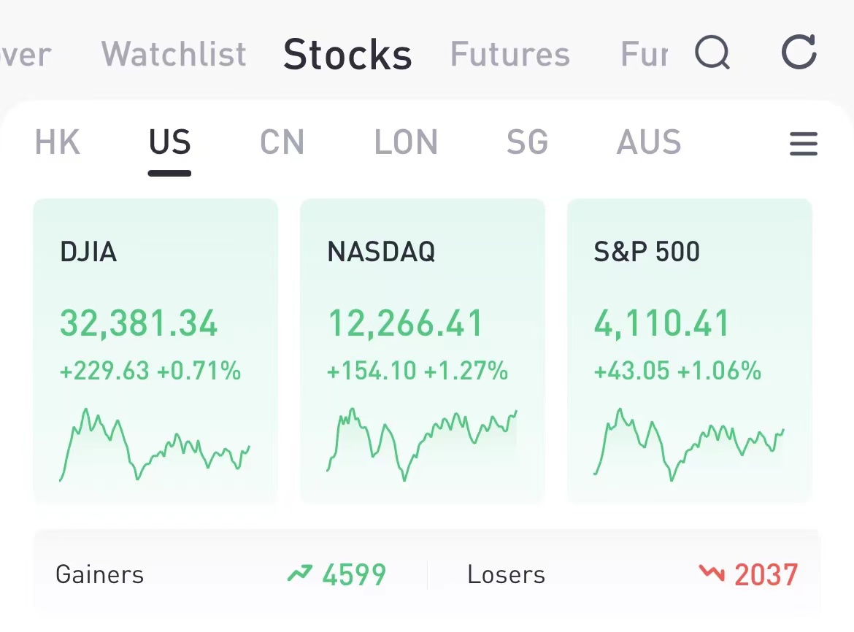View the DJIA sparkline chart
This screenshot has width=854, height=632.
[155, 444]
